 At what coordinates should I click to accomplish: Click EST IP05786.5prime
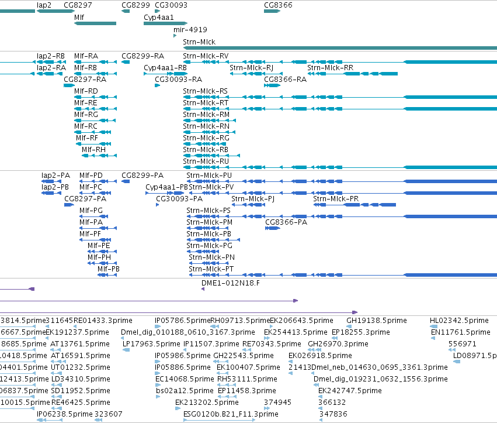(x=183, y=321)
